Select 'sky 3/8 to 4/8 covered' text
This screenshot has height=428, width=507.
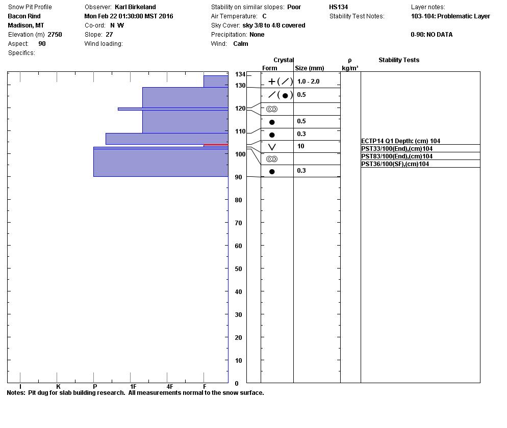pyautogui.click(x=274, y=25)
